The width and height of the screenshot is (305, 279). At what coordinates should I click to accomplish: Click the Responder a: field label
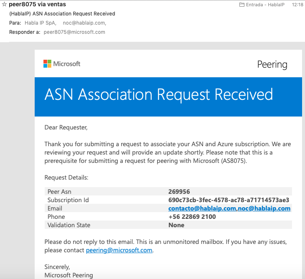coord(25,32)
